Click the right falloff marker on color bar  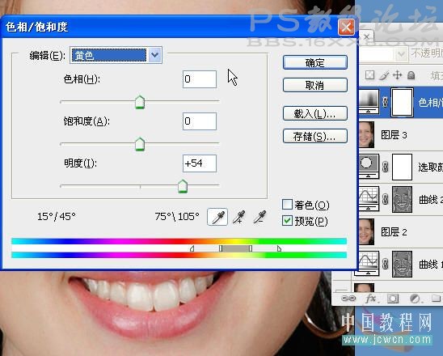(x=279, y=248)
